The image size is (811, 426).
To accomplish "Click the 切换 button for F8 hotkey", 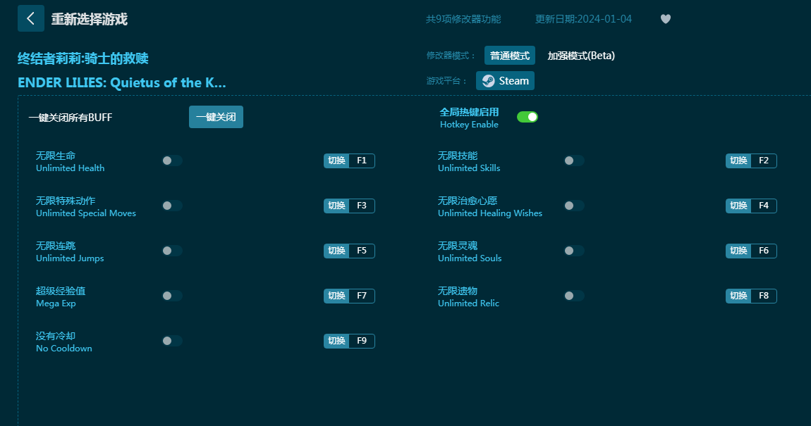I will pos(738,296).
